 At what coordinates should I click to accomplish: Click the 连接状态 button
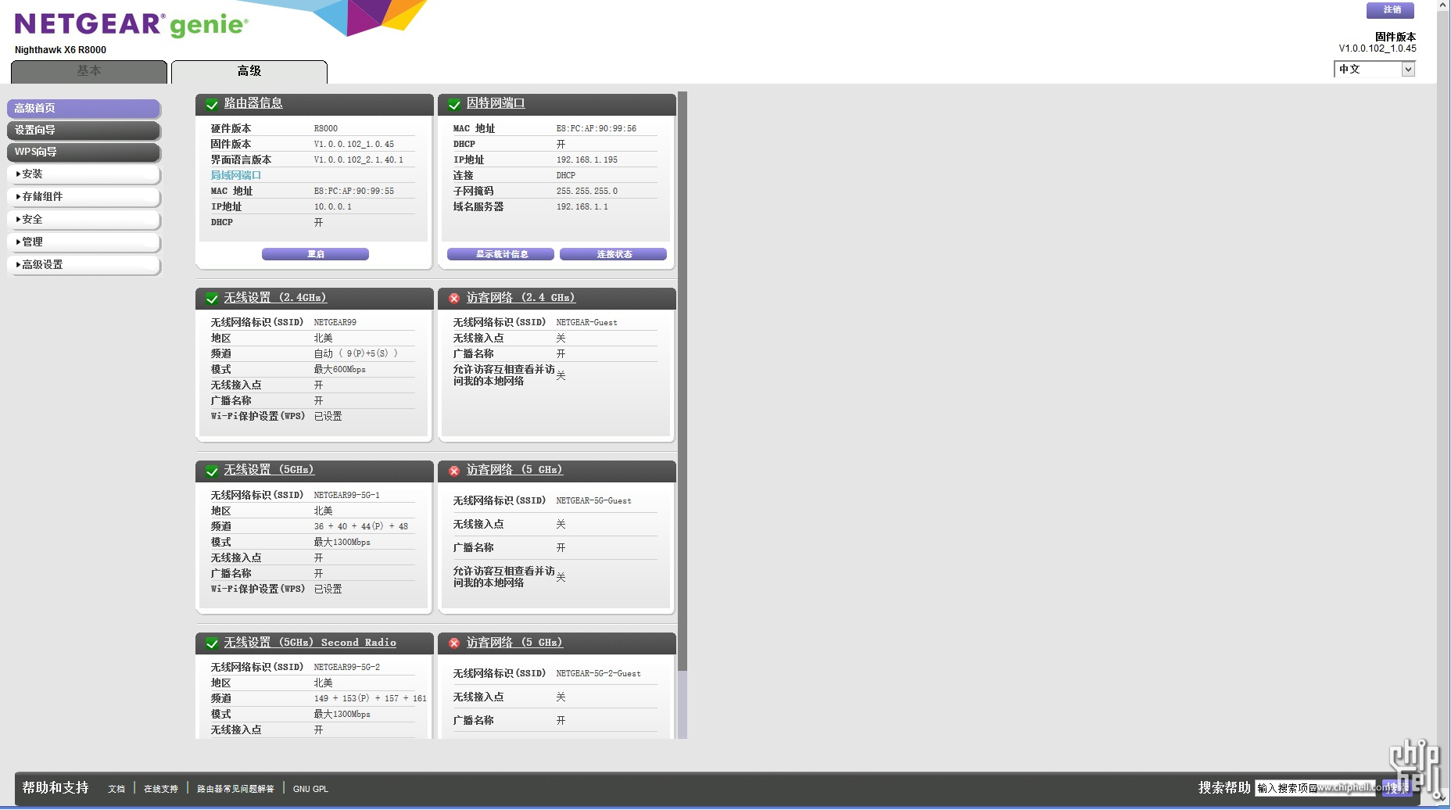613,254
